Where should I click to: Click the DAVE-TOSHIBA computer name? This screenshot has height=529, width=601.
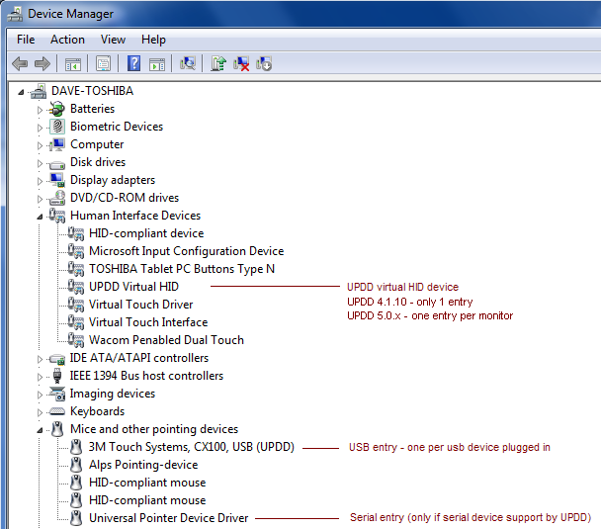(x=92, y=91)
